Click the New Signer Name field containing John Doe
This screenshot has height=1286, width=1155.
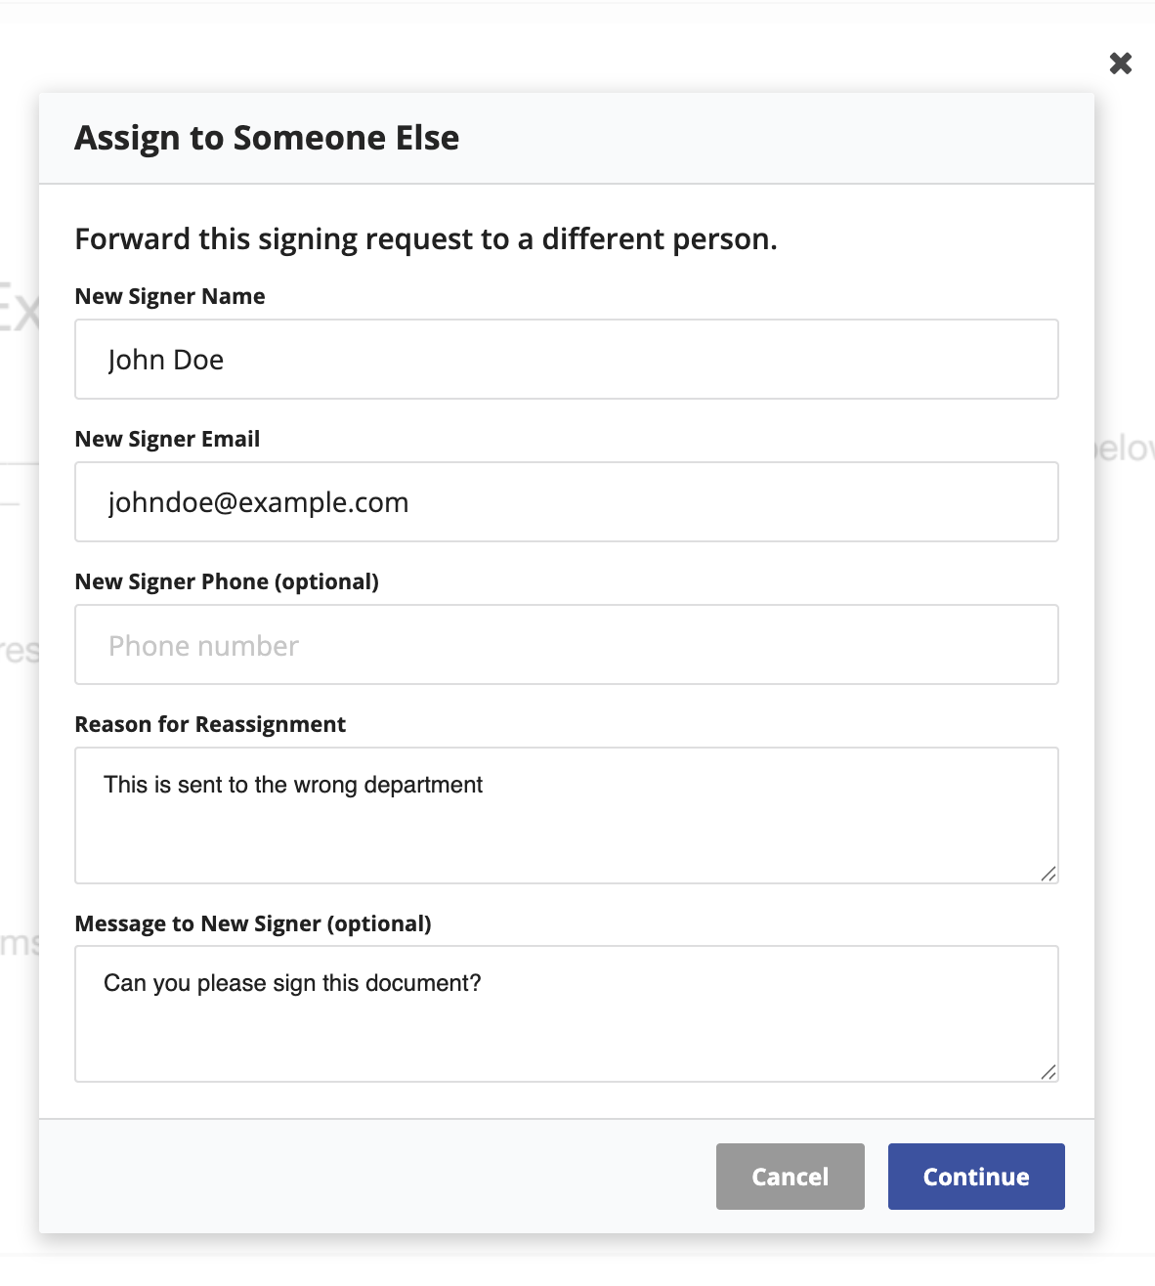pos(567,359)
